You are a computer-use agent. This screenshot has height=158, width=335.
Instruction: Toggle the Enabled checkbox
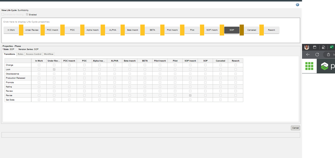[x=27, y=14]
